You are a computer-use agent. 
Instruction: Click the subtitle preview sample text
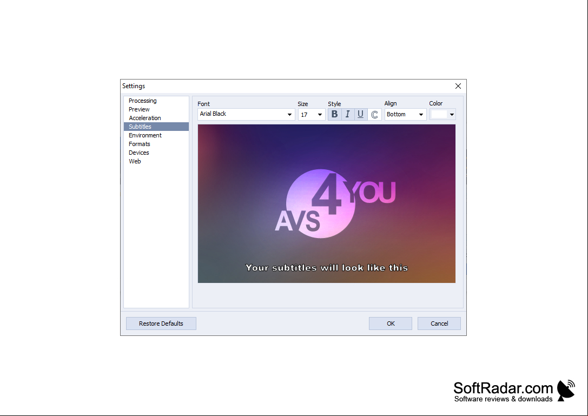(327, 268)
